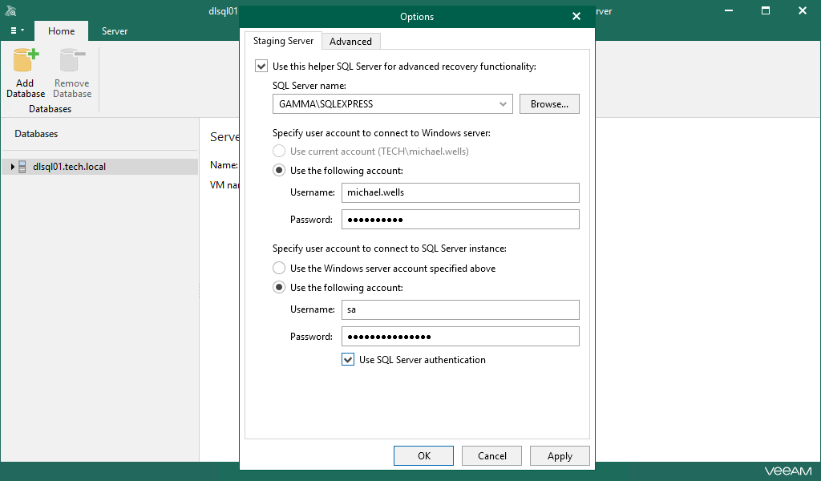Select Use the Windows server account specified above
The image size is (821, 481).
279,268
